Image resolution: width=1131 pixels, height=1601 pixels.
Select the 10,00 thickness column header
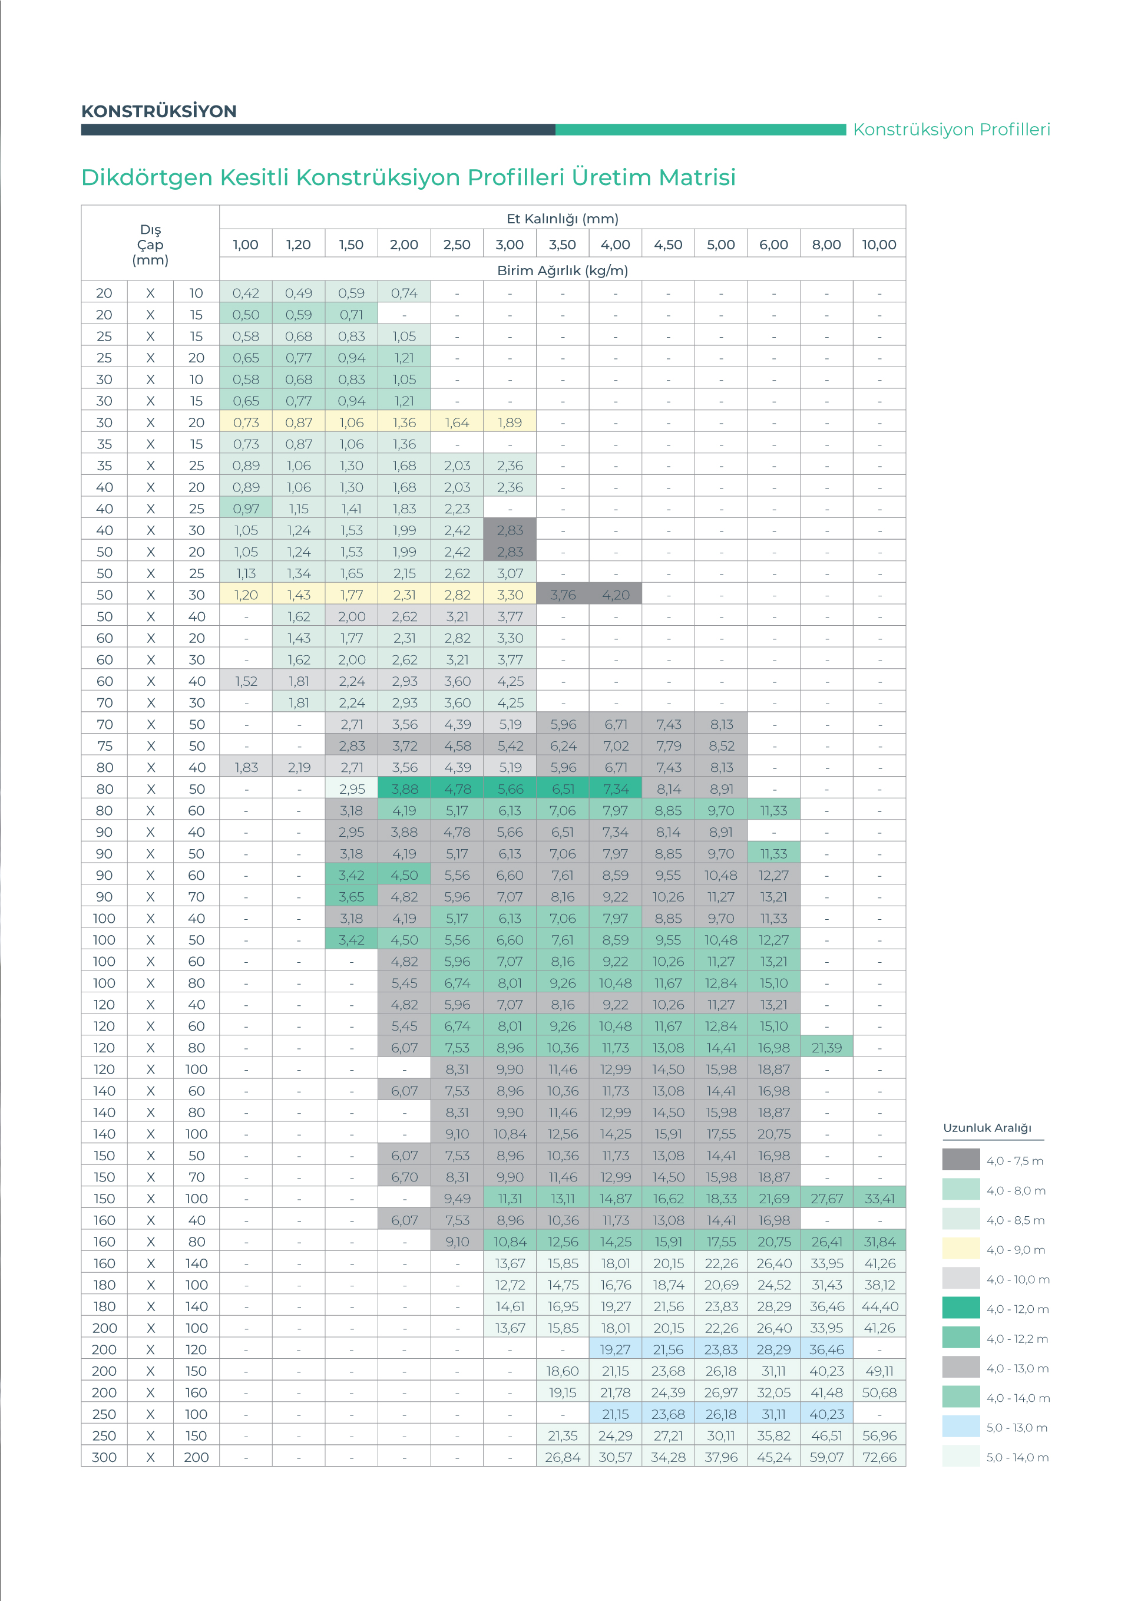pos(879,244)
